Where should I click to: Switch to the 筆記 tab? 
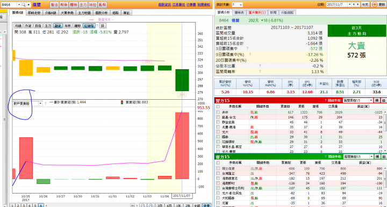click(126, 13)
